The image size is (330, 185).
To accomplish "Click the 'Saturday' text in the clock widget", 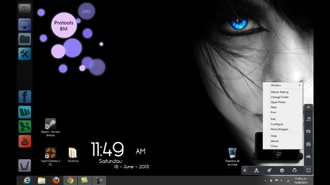I will pos(110,161).
